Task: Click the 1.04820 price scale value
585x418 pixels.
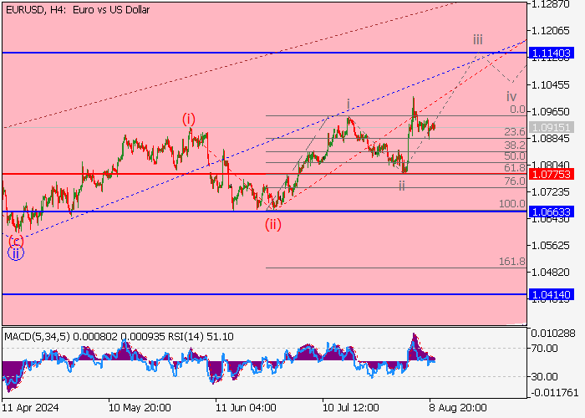Action: click(x=550, y=272)
